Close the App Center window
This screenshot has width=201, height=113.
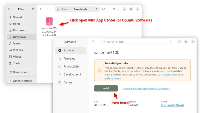(193, 42)
